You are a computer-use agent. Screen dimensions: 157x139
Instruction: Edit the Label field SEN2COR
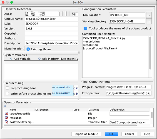52,24
